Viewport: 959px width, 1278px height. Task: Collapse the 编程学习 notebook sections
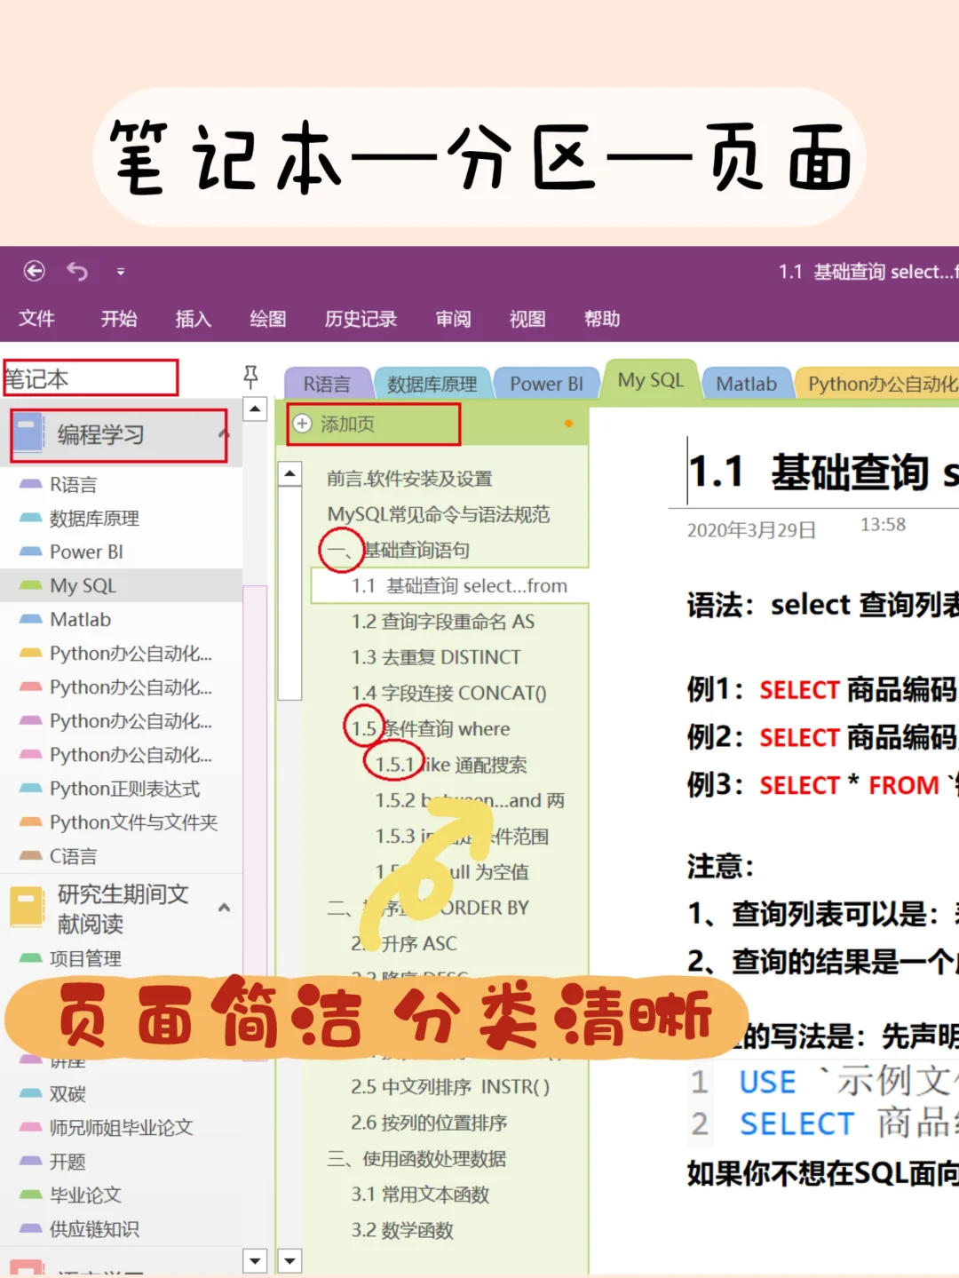click(x=224, y=435)
